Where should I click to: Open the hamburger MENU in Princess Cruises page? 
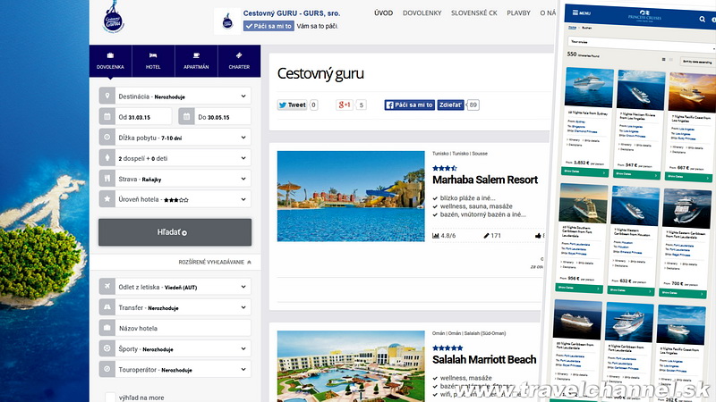tap(581, 13)
